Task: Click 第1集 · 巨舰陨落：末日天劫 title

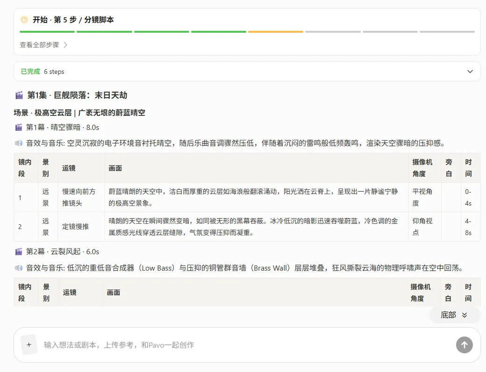Action: tap(78, 95)
